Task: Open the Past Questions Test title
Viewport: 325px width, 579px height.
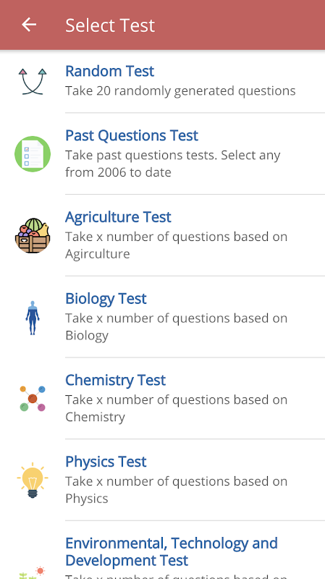Action: pyautogui.click(x=132, y=135)
